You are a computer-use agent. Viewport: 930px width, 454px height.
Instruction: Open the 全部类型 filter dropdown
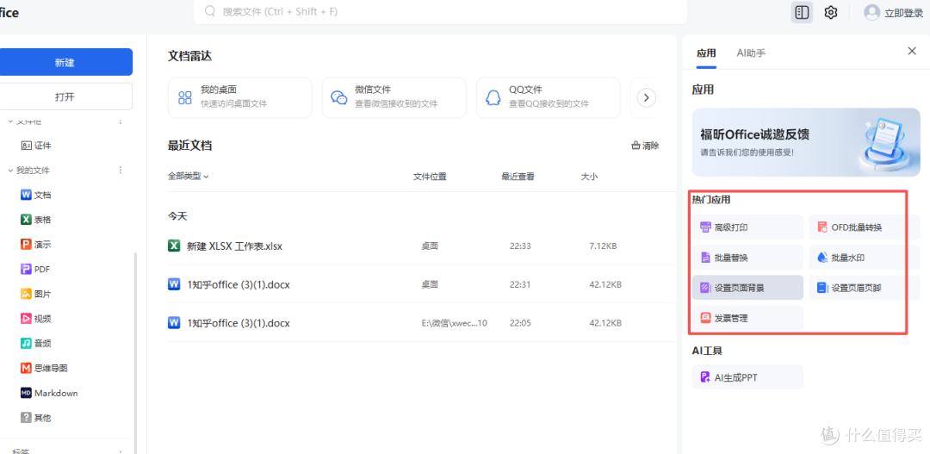click(x=188, y=177)
